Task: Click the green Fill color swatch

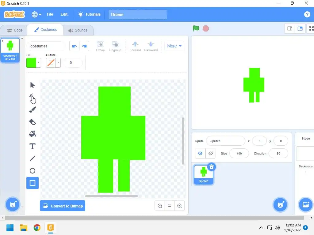Action: [x=31, y=62]
